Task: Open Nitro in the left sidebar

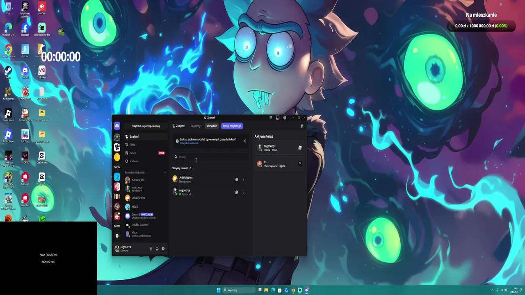Action: pos(146,145)
